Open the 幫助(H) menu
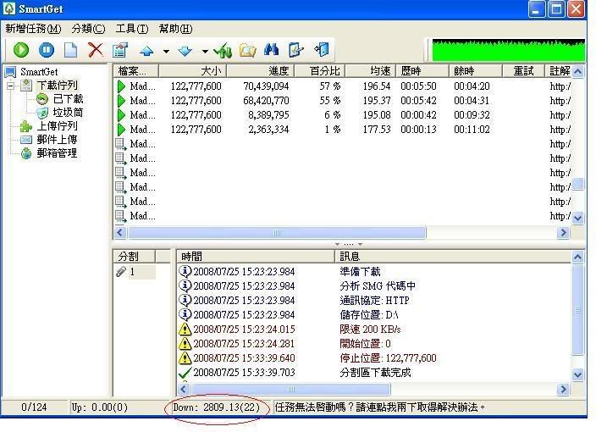The image size is (596, 432). pyautogui.click(x=175, y=29)
